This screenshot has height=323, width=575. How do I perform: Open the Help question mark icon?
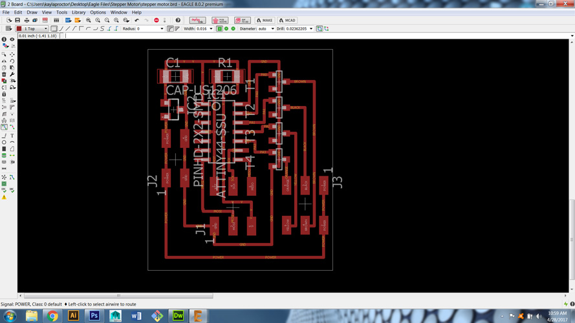click(x=178, y=21)
